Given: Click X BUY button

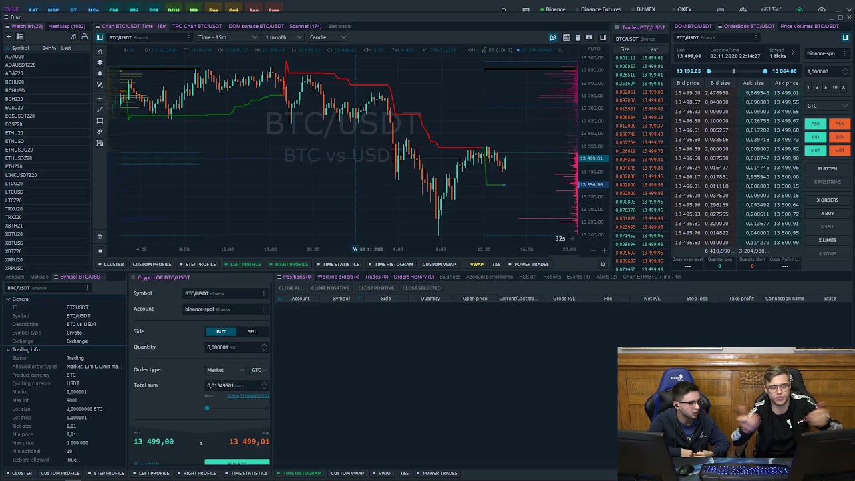Looking at the screenshot, I should pos(827,214).
